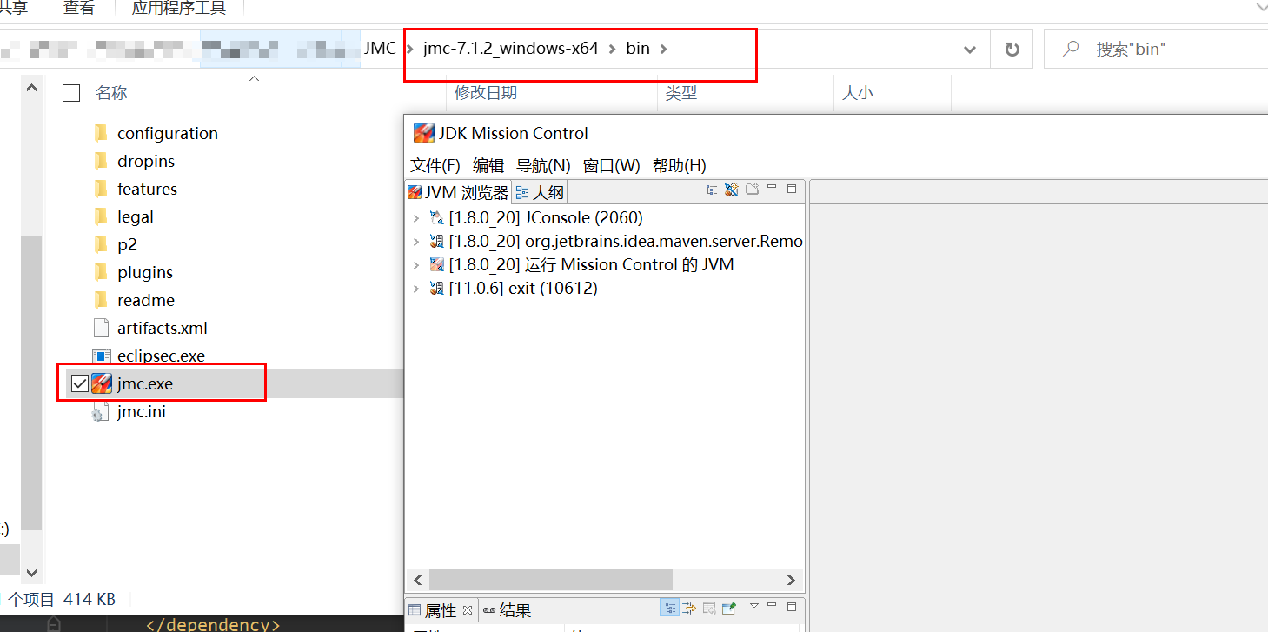Screen dimensions: 1268x632
Task: Click org.jetbrains.idea.maven JVM icon
Action: click(436, 241)
